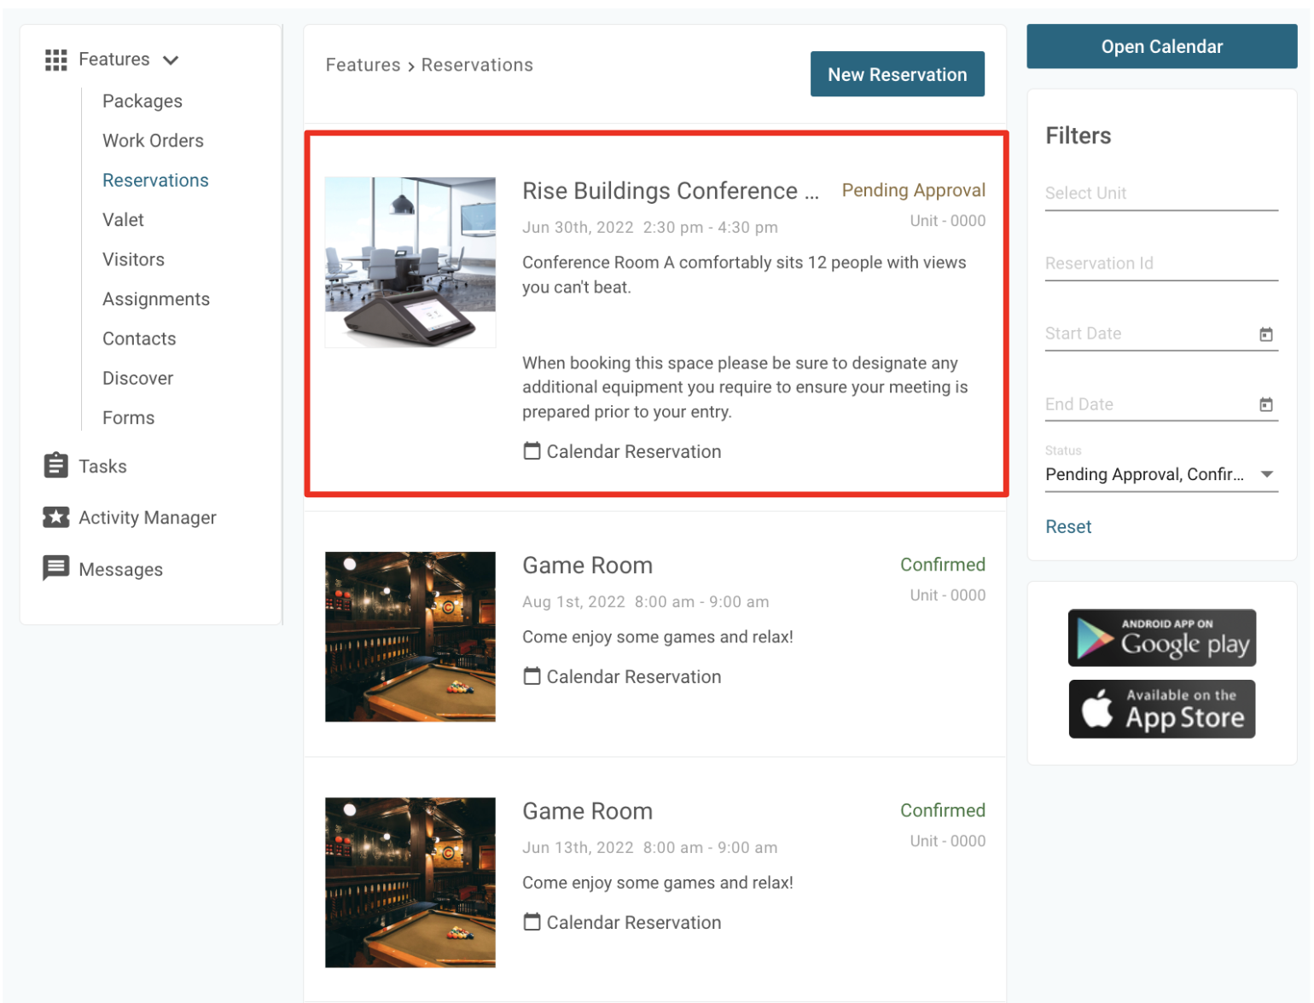Screen dimensions: 1314x1003
Task: Reset the filters via Reset link
Action: 1068,527
